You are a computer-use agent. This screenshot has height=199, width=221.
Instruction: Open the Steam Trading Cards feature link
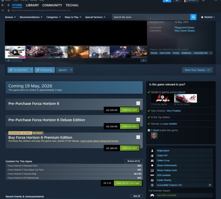coord(167,170)
